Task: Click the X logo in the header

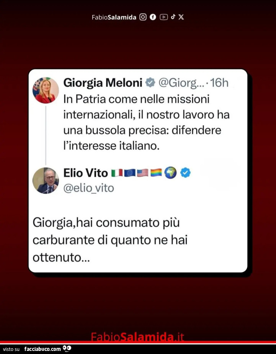Action: [181, 17]
